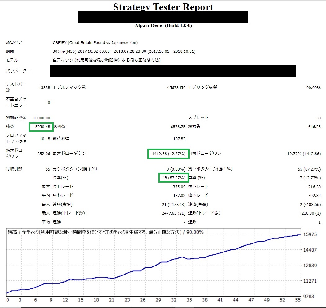
Task: Click the balance chart's header caption text
Action: point(105,232)
